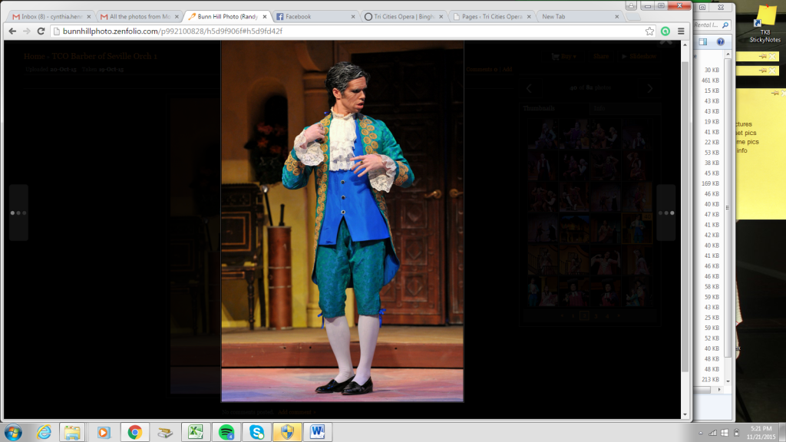The height and width of the screenshot is (442, 786).
Task: Open Excel from the taskbar
Action: (x=195, y=432)
